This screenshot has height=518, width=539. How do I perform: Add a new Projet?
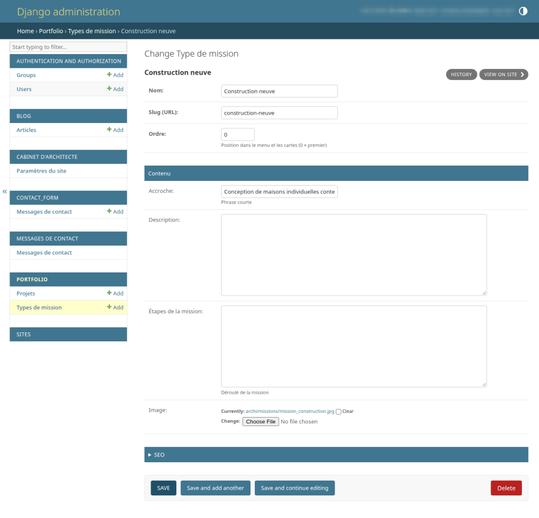115,293
